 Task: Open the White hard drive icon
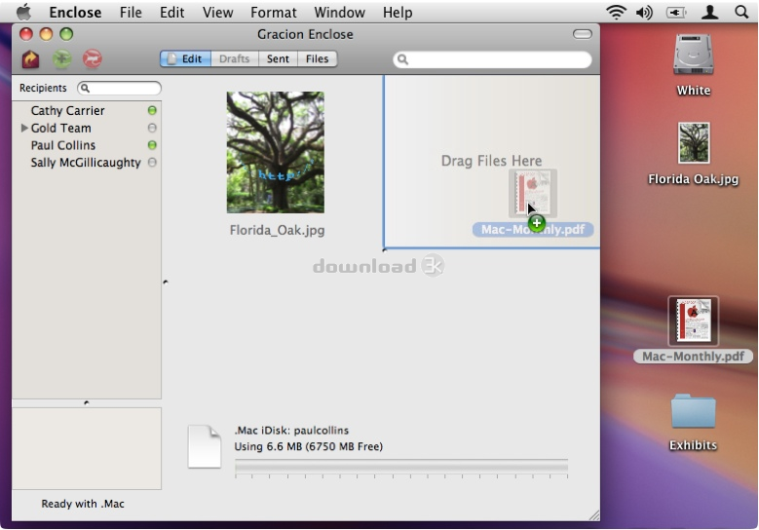click(693, 55)
